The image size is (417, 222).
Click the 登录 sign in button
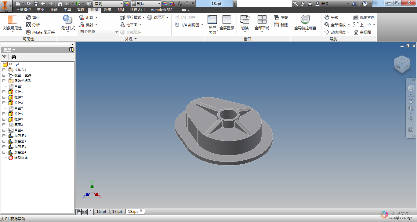tap(322, 4)
